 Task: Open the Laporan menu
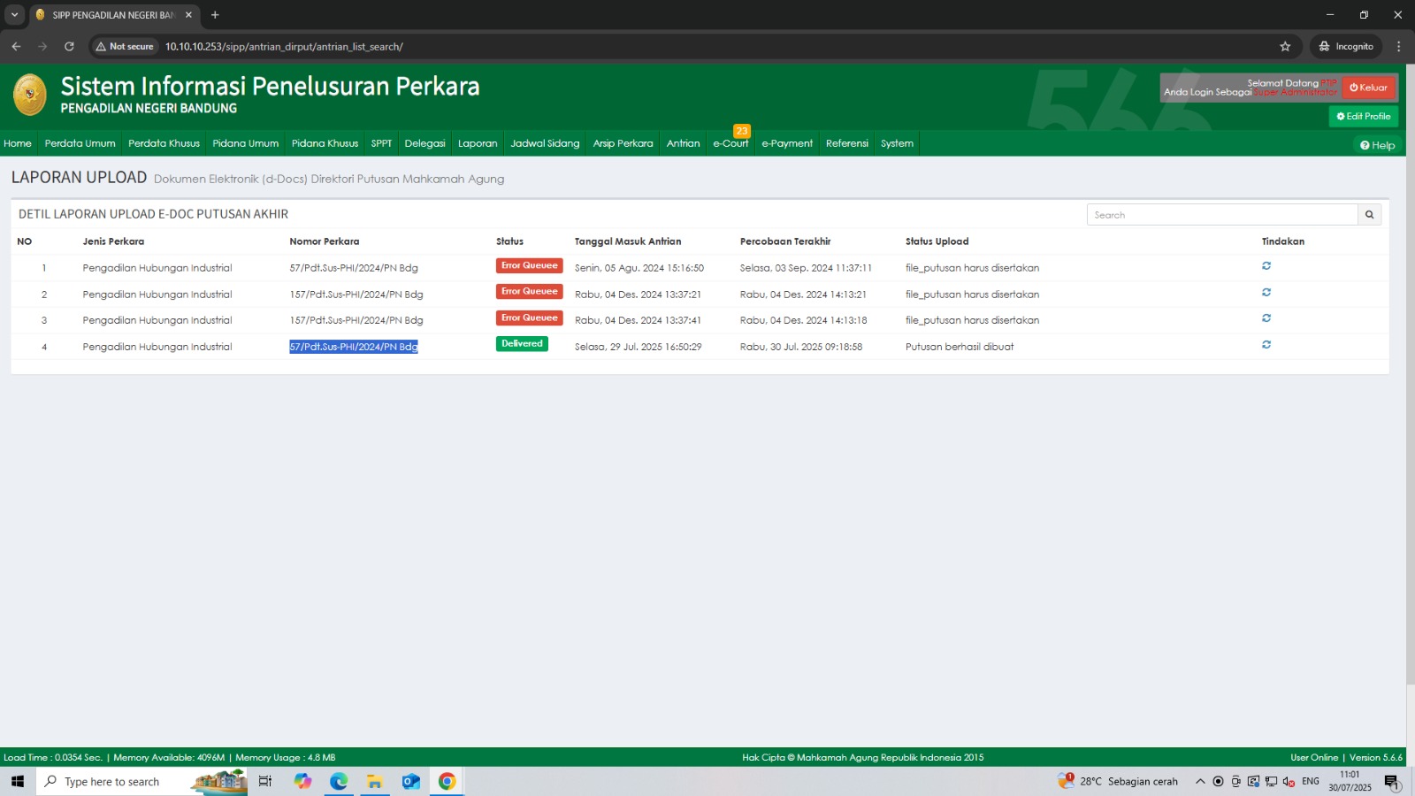[478, 143]
